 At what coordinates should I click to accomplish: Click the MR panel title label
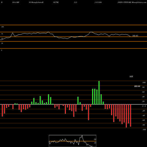[x=131, y=76]
